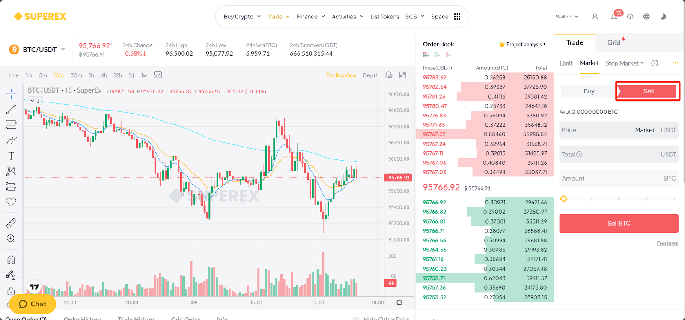This screenshot has width=685, height=320.
Task: Expand the Buy Crypto menu
Action: point(242,17)
